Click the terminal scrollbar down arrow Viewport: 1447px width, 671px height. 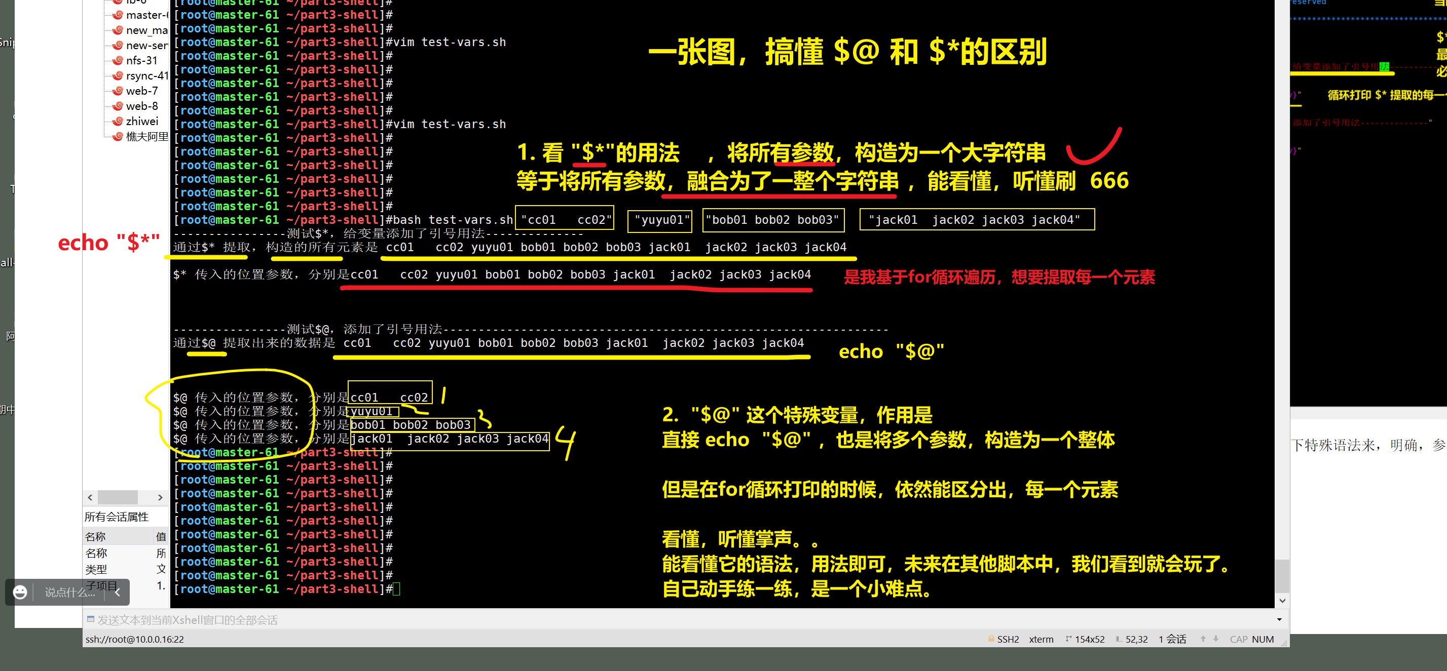click(1282, 600)
